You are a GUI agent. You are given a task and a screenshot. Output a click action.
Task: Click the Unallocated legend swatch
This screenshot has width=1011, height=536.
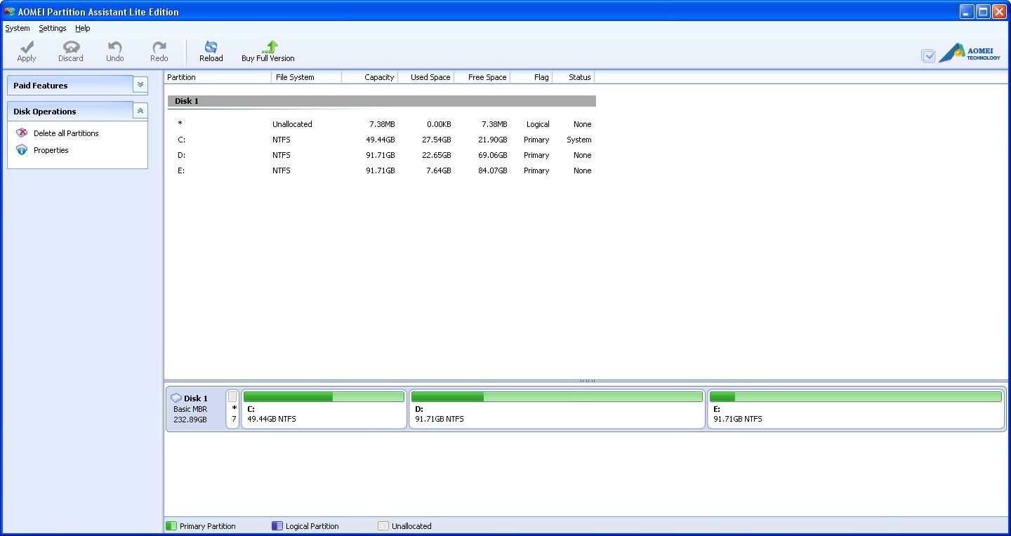click(383, 525)
